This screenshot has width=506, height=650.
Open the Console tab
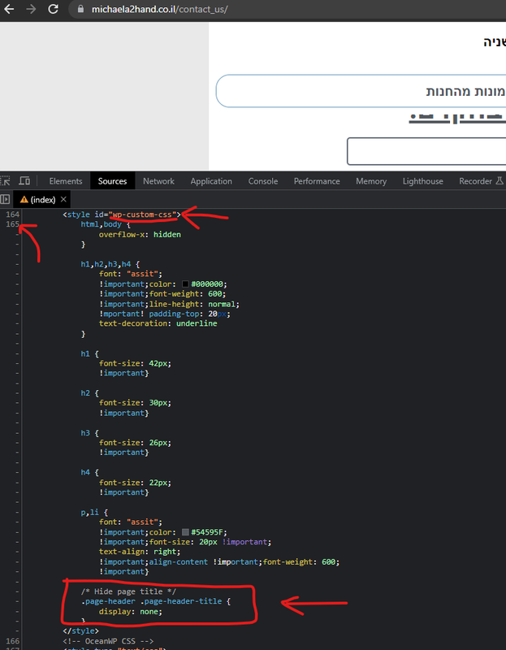[262, 181]
